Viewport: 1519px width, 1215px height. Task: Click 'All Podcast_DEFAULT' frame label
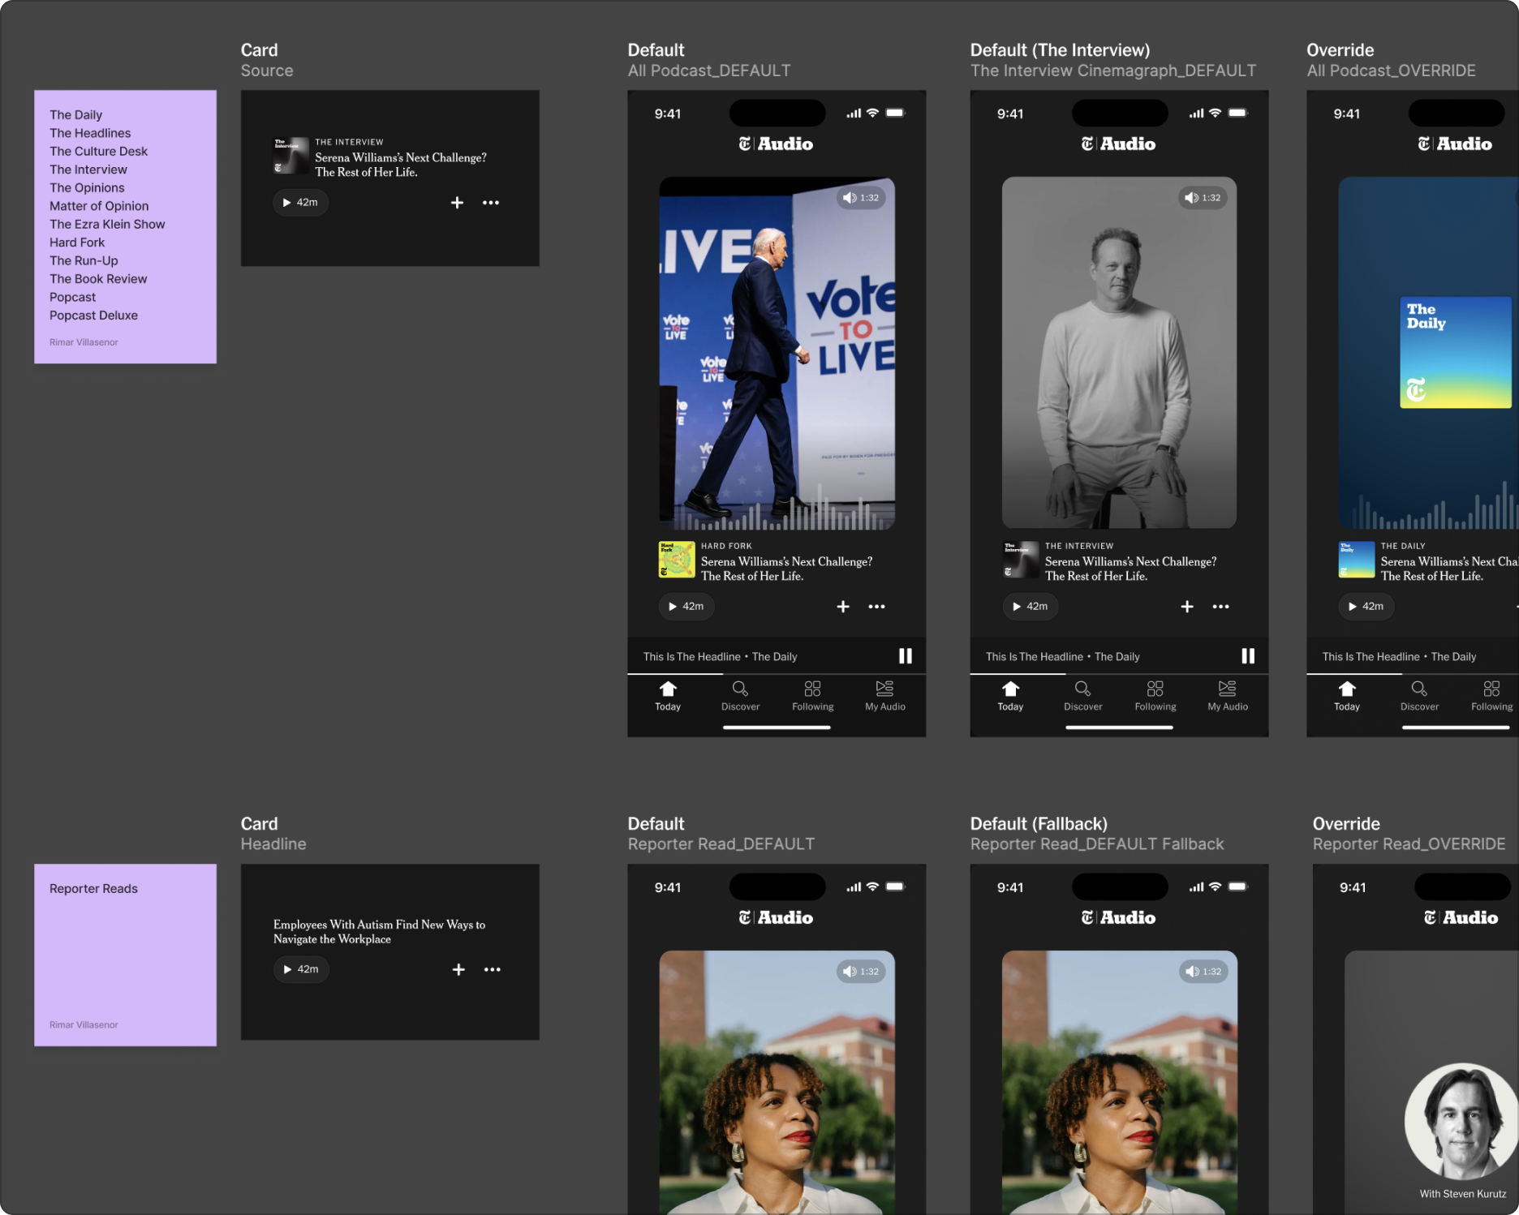coord(709,71)
